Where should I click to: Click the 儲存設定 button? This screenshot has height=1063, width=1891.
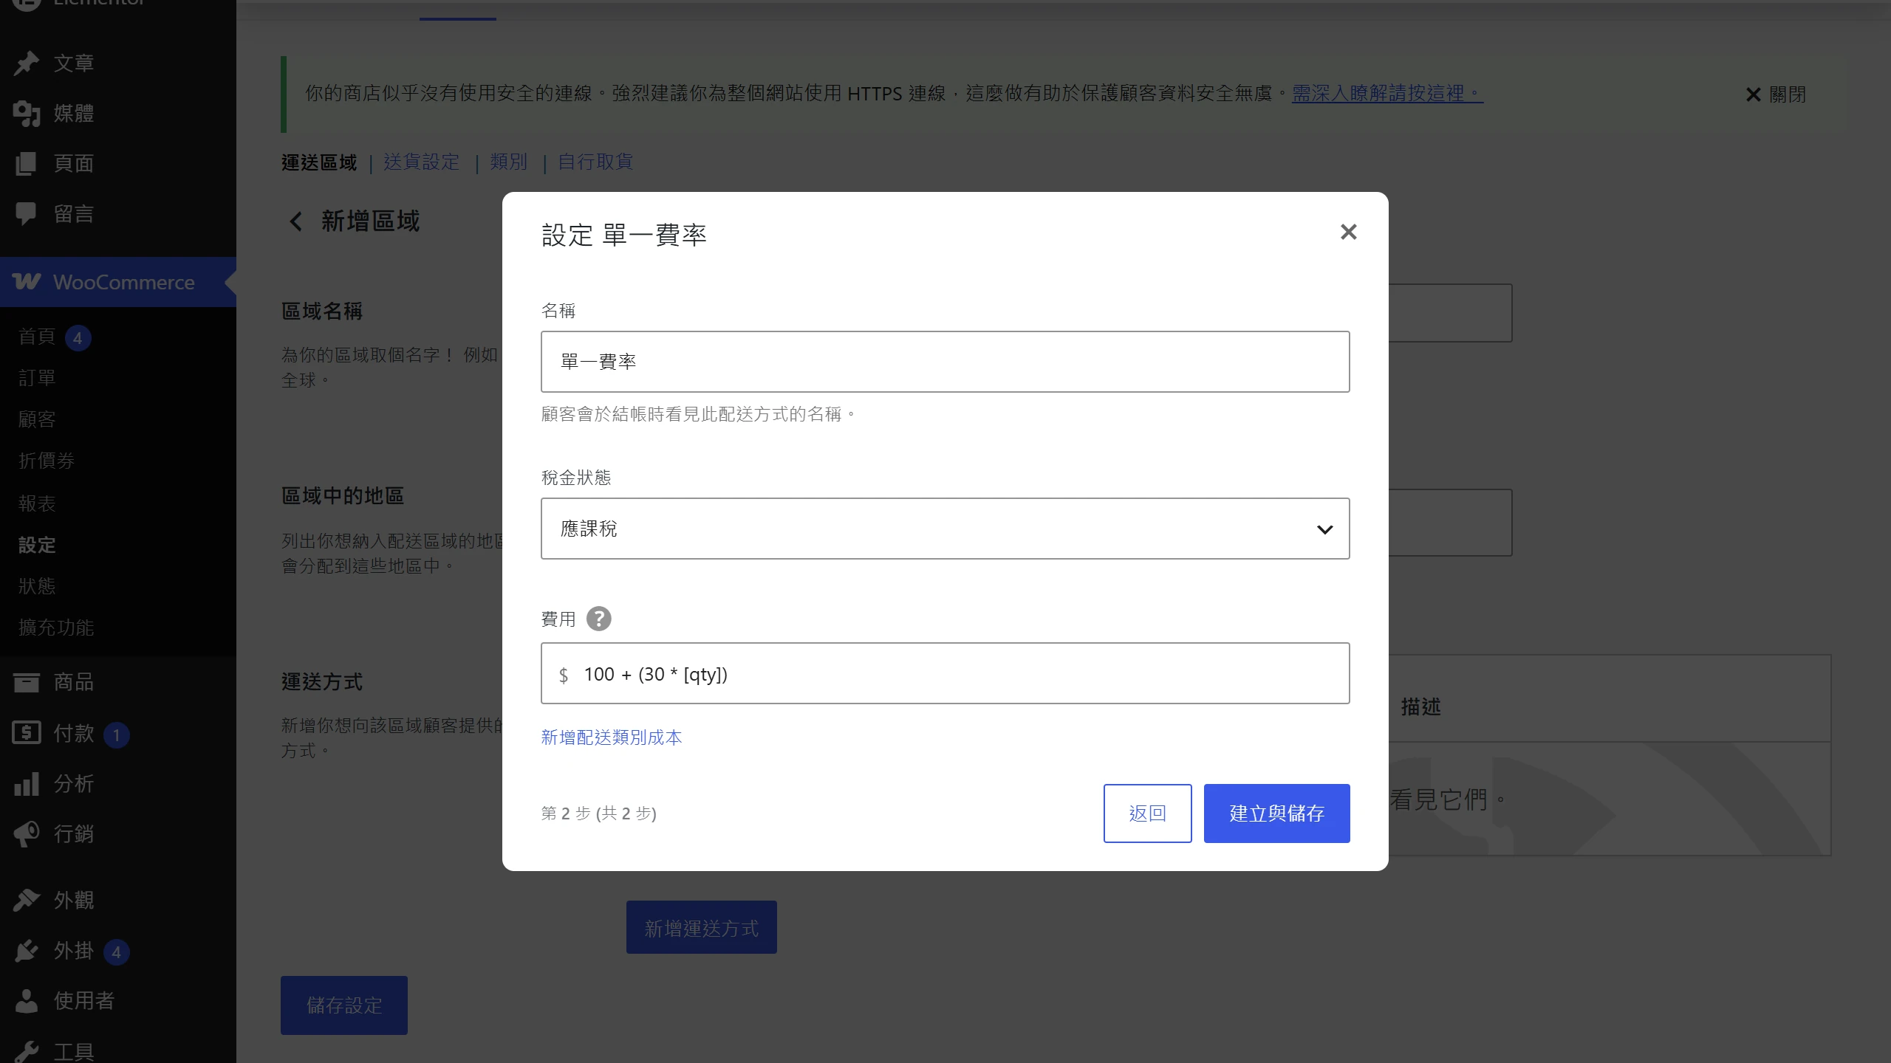(x=343, y=1005)
